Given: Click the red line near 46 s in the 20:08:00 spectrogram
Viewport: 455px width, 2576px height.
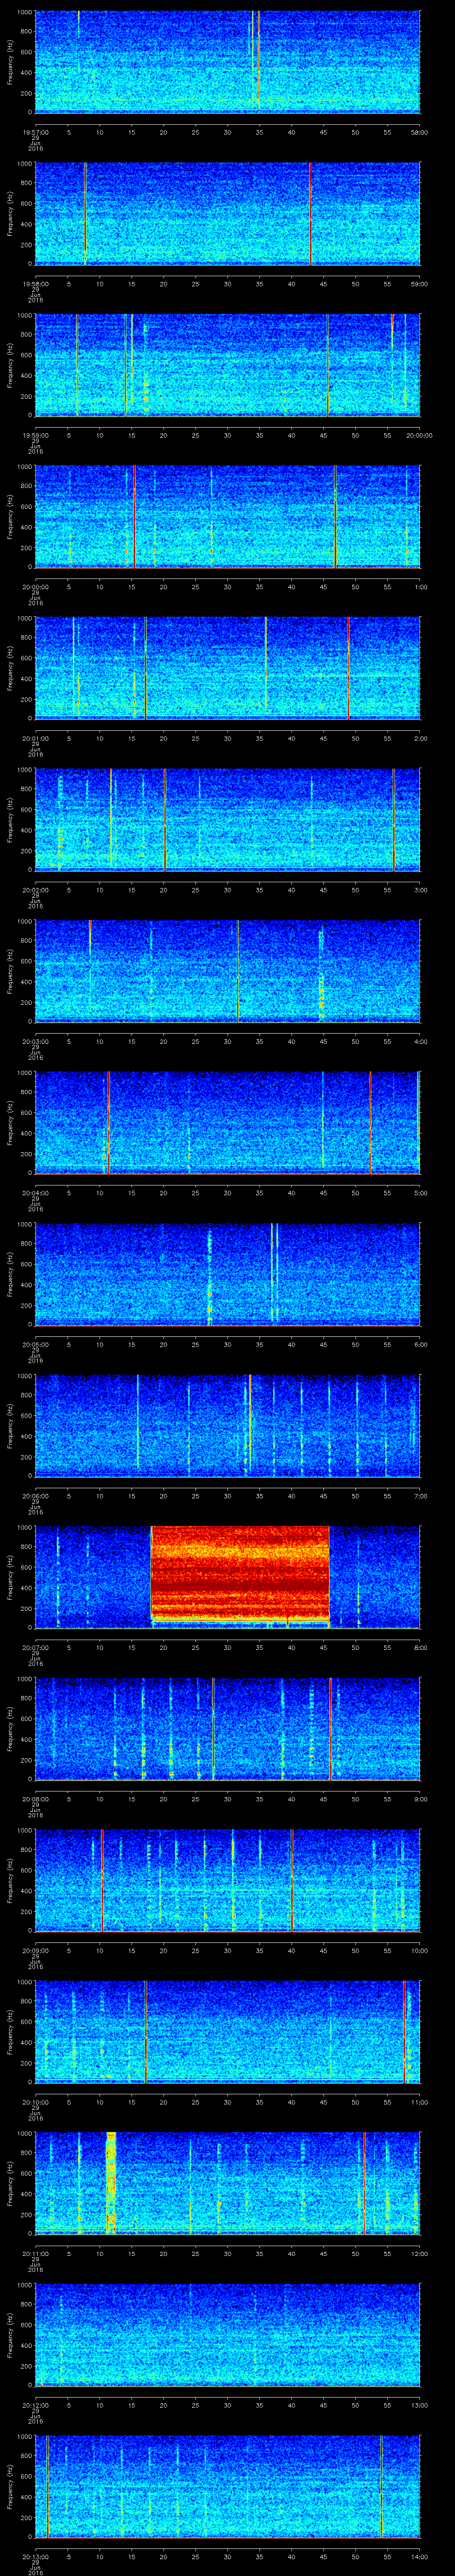Looking at the screenshot, I should [331, 1729].
